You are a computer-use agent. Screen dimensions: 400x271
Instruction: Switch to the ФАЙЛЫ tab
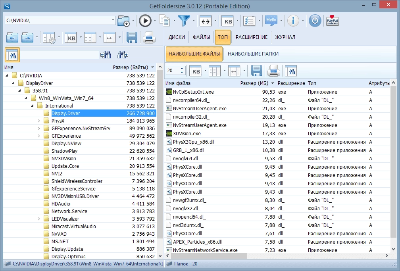click(201, 37)
